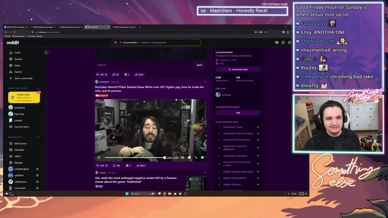The height and width of the screenshot is (218, 388).
Task: Expand rule Harassment: Speculation
Action: (x=258, y=156)
